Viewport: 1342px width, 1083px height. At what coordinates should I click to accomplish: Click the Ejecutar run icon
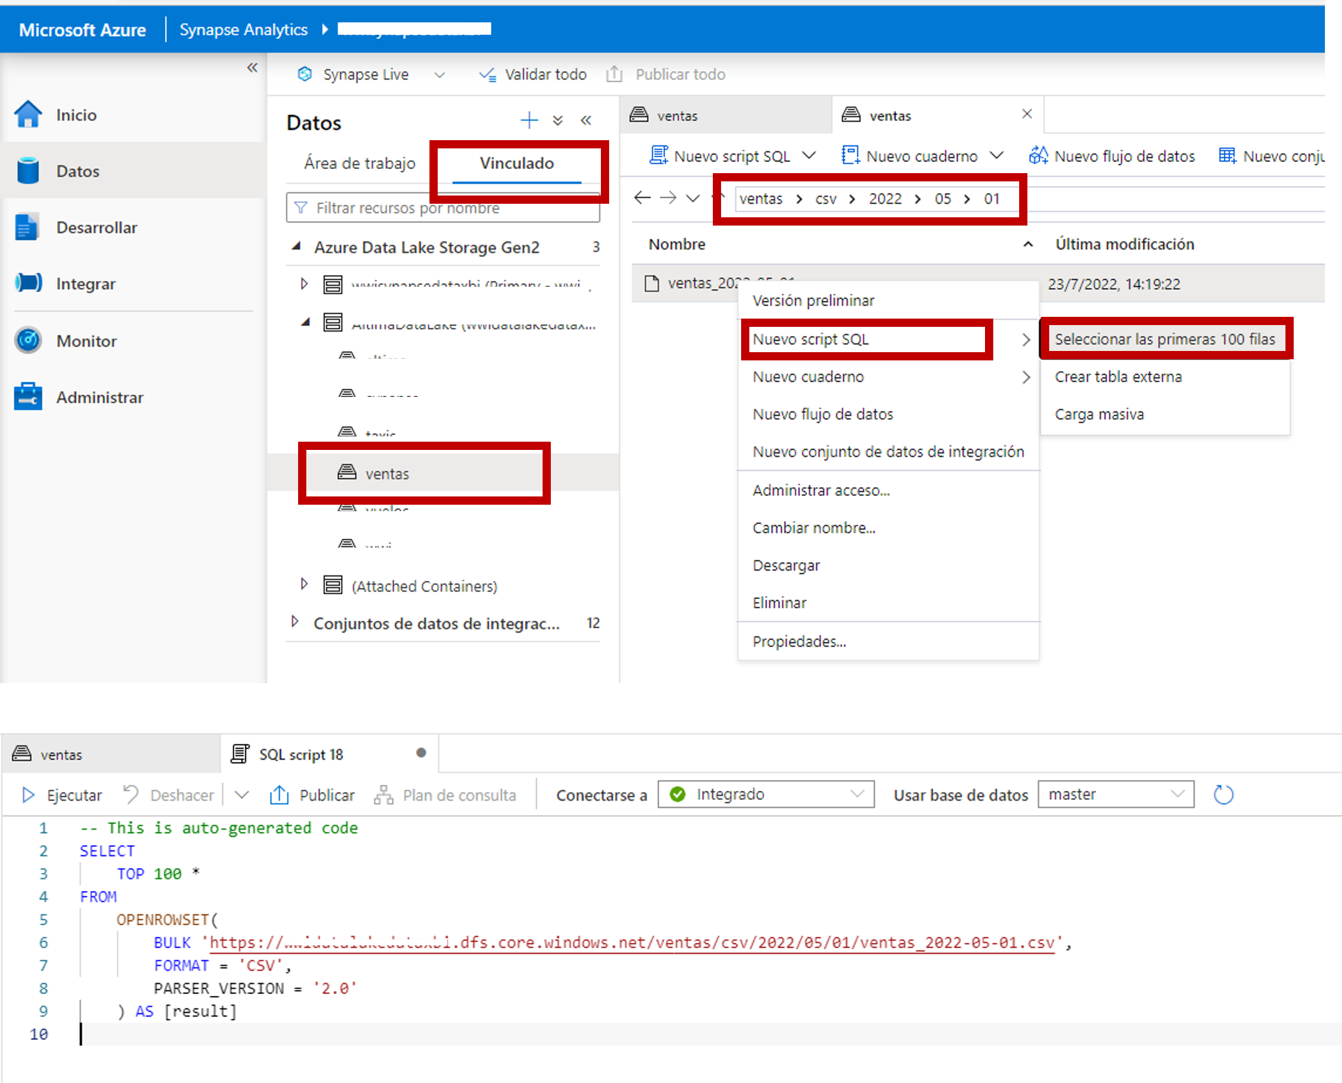coord(28,795)
